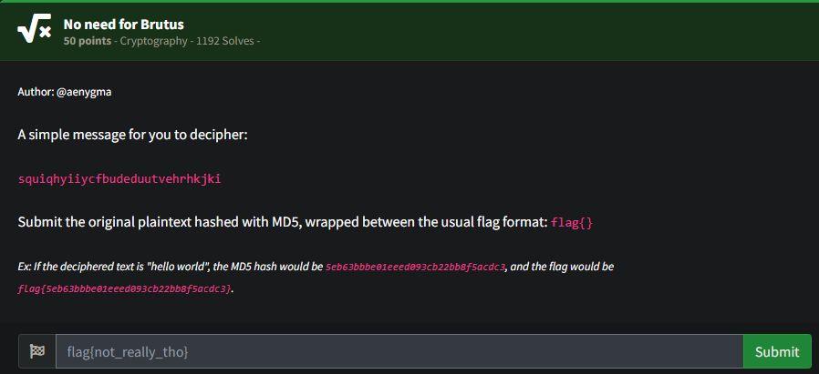
Task: Click the 'Submit the original plaintext' instruction line
Action: click(x=305, y=223)
